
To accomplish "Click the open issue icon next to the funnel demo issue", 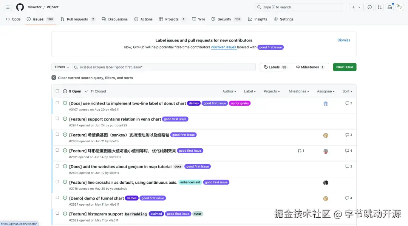I will (65, 198).
